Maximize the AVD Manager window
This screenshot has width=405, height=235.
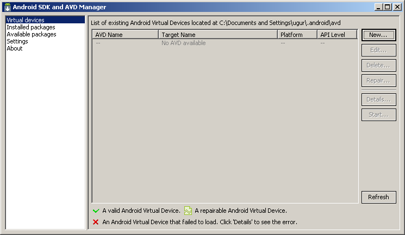(388, 7)
